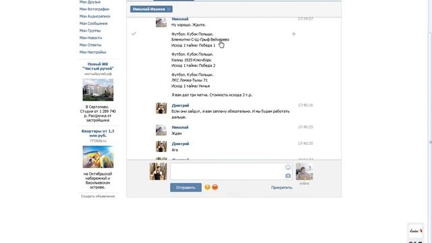Open Николай avatar next to 'Ждем'

(161, 130)
